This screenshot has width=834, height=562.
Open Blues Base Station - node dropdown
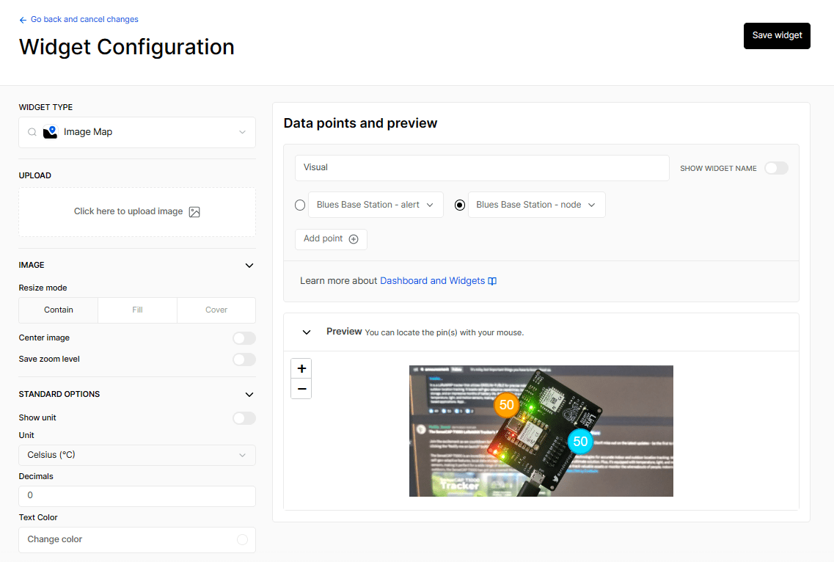point(537,205)
